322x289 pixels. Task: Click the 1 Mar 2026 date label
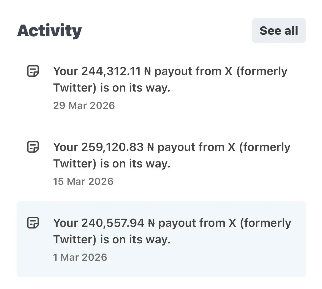click(x=80, y=257)
